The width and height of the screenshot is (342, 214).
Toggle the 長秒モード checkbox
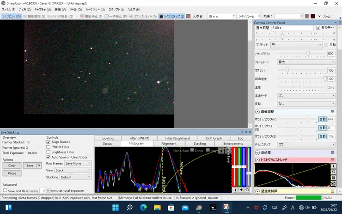point(318,28)
